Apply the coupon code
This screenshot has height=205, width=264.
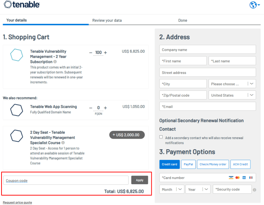140,180
